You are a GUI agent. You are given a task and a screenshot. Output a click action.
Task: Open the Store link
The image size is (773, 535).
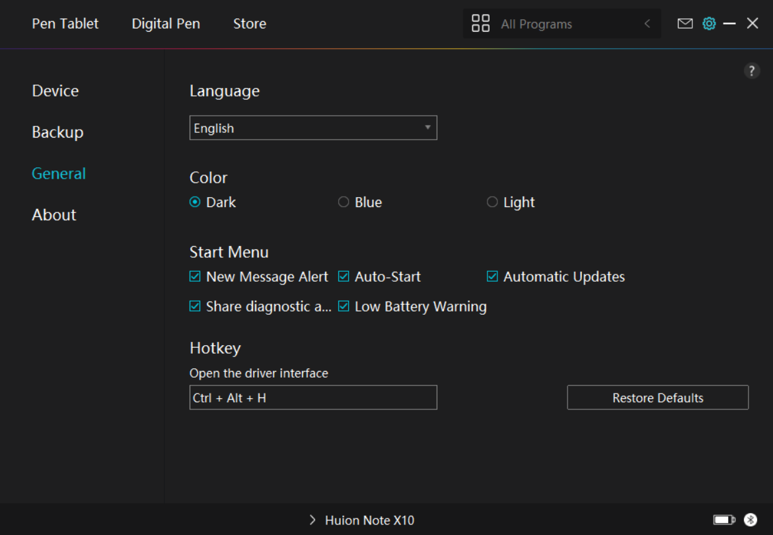coord(250,24)
